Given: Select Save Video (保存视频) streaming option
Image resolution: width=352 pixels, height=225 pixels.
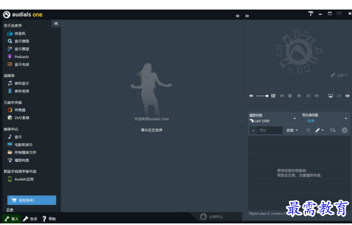Looking at the screenshot, I should tap(18, 91).
